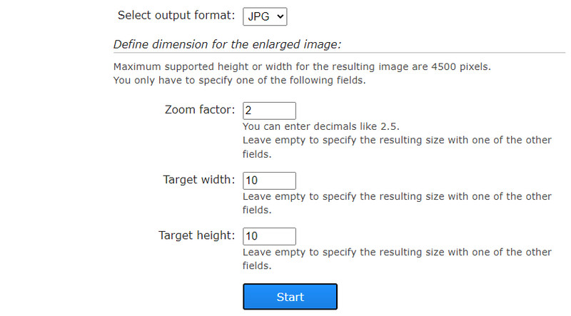Click 'Define dimension for the enlarged image' heading
The height and width of the screenshot is (316, 571).
(x=227, y=44)
